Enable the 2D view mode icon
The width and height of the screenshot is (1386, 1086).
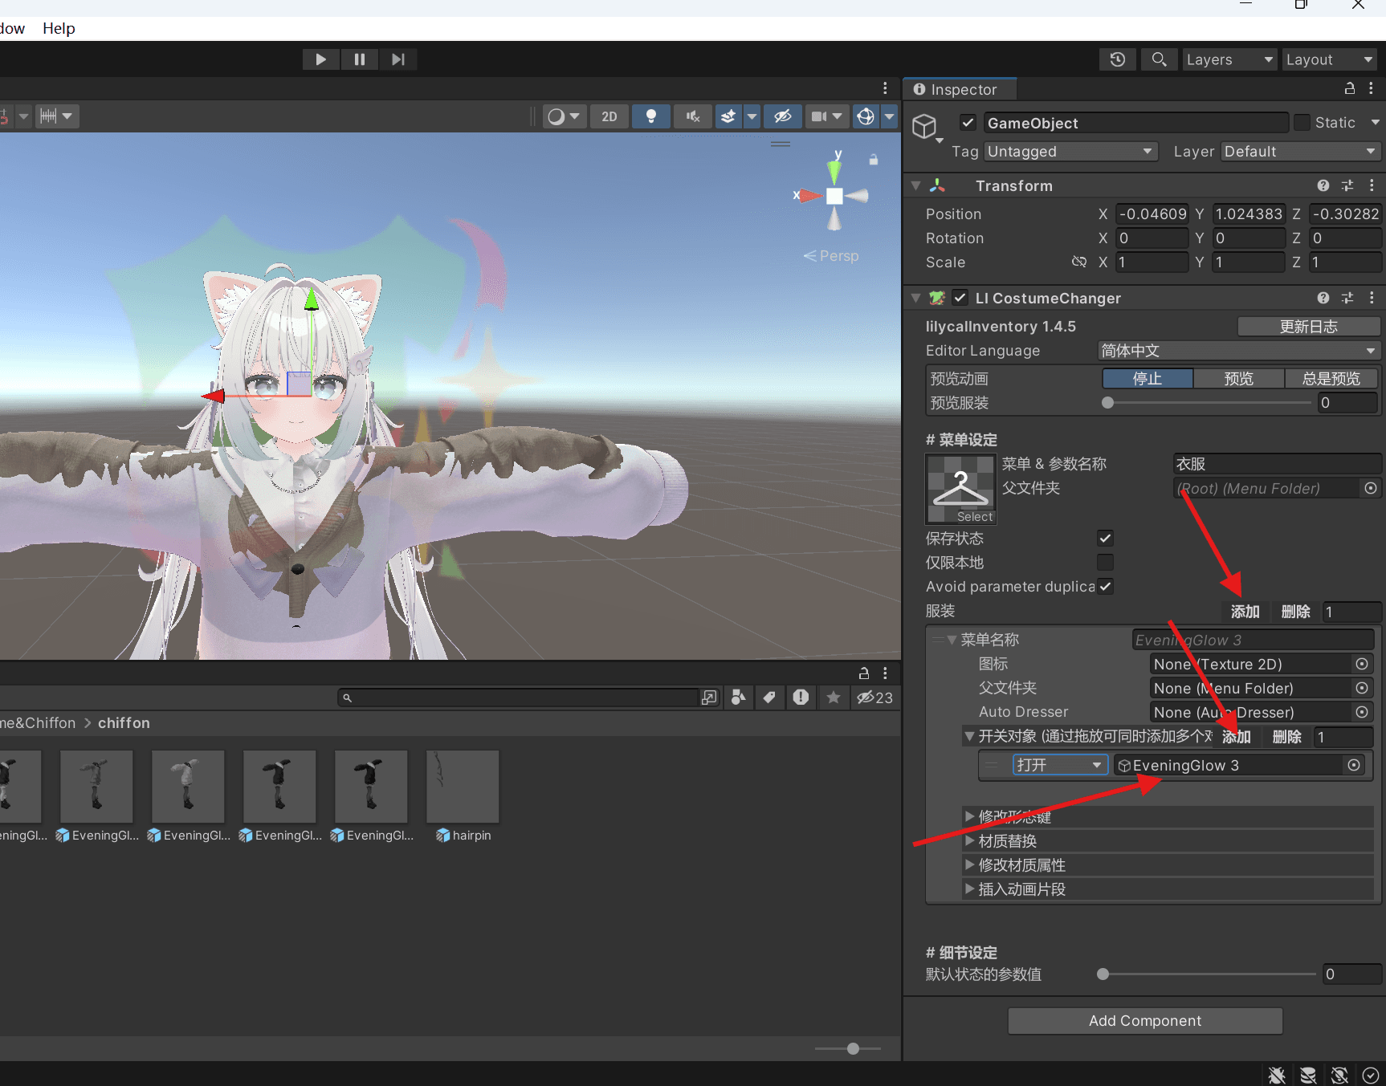609,116
